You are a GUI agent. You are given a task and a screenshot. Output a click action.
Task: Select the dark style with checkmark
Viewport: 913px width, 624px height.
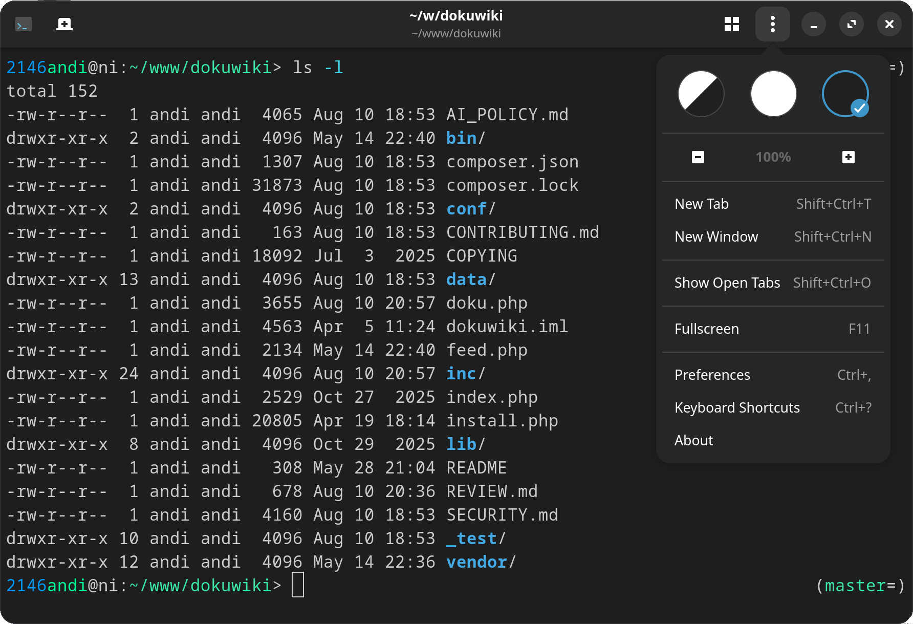pos(845,94)
